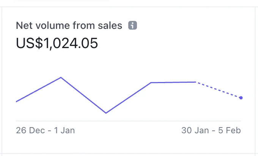Click the highest peak of the chart line
The height and width of the screenshot is (156, 258).
point(61,77)
